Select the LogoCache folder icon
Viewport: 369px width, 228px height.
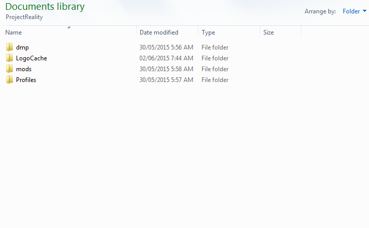[x=9, y=58]
